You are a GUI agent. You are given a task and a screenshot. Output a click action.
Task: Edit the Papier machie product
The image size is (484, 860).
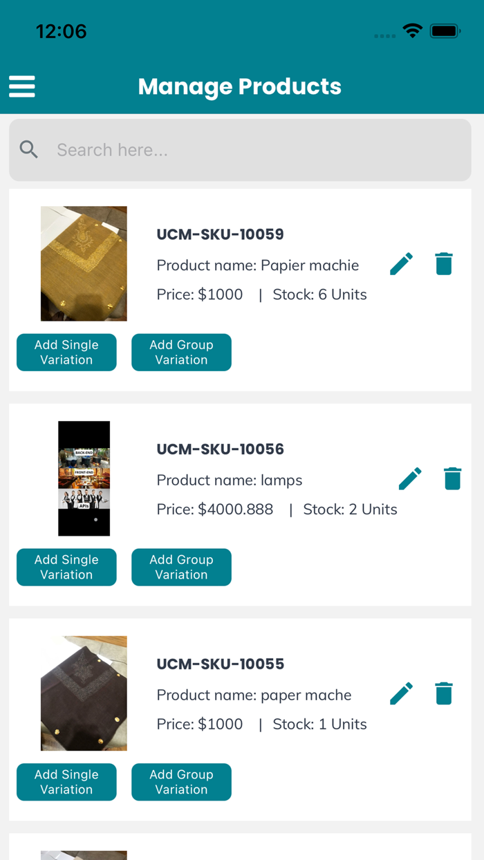point(401,263)
